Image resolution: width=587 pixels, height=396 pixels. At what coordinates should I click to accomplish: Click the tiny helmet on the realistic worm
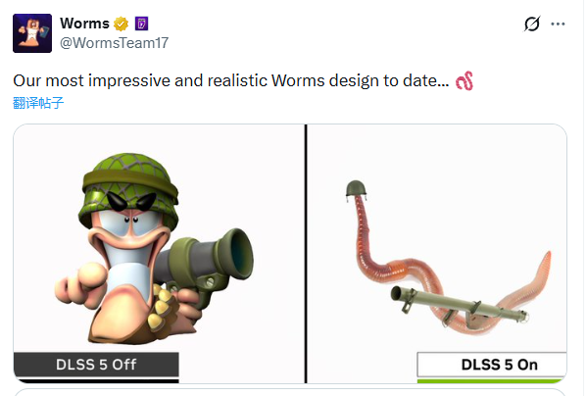coord(356,189)
